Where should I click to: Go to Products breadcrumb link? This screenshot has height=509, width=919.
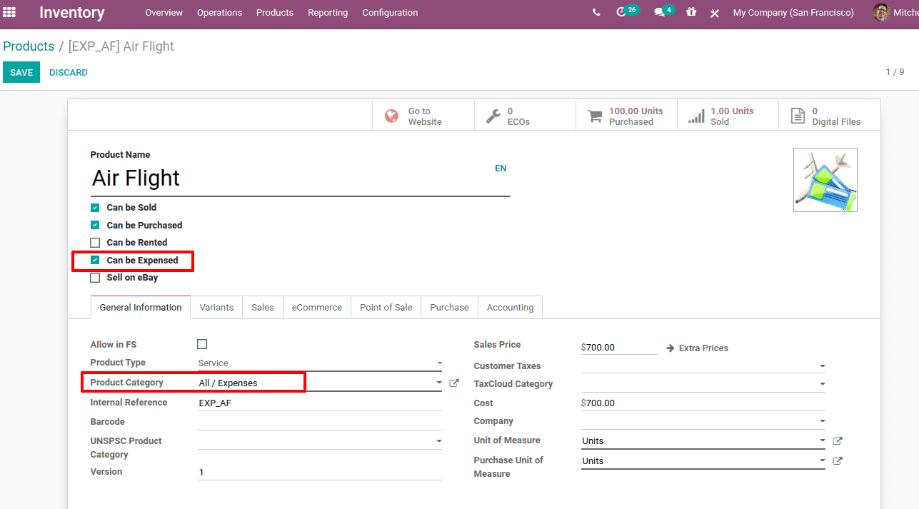(29, 46)
